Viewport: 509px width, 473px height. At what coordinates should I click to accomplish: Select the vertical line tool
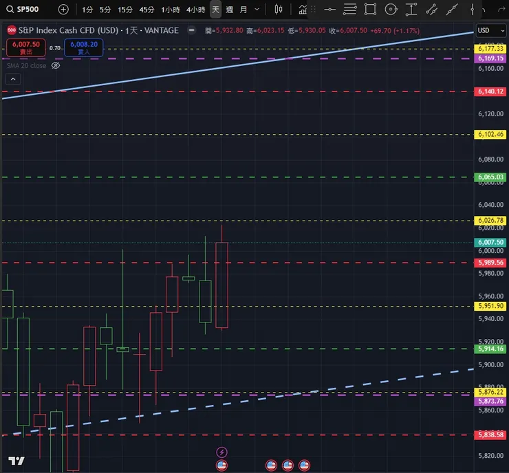click(473, 10)
